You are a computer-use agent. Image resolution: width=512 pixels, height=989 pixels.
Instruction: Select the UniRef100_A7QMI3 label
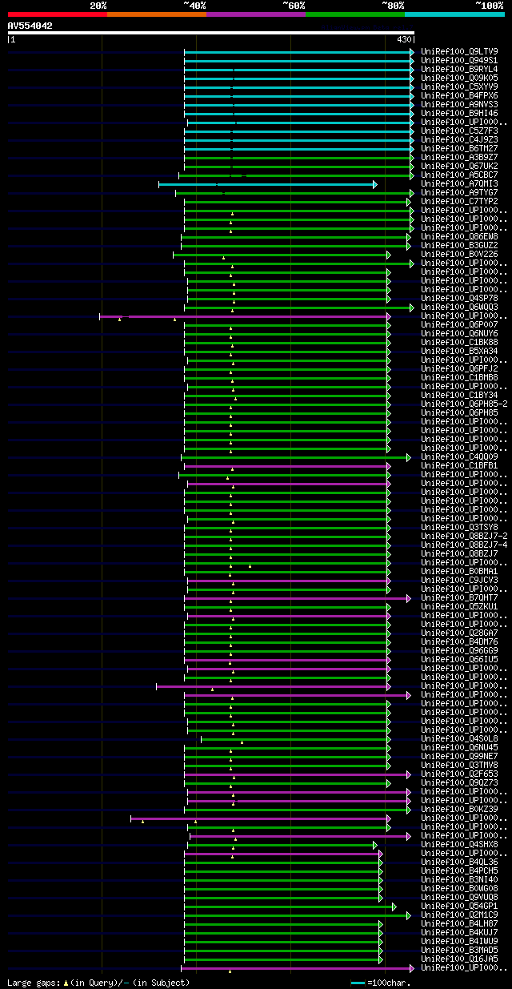click(459, 183)
